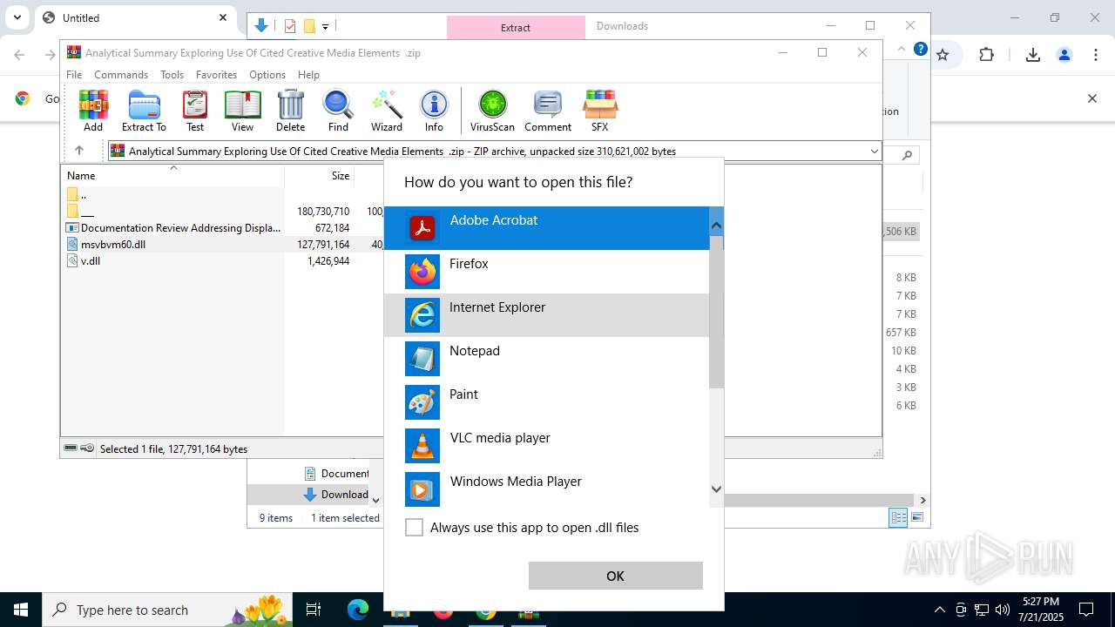This screenshot has width=1115, height=627.
Task: Switch Explorer to details view
Action: click(898, 518)
